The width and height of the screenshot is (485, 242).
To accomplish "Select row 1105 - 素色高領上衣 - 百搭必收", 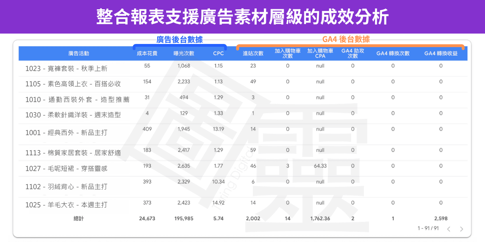I will click(242, 84).
